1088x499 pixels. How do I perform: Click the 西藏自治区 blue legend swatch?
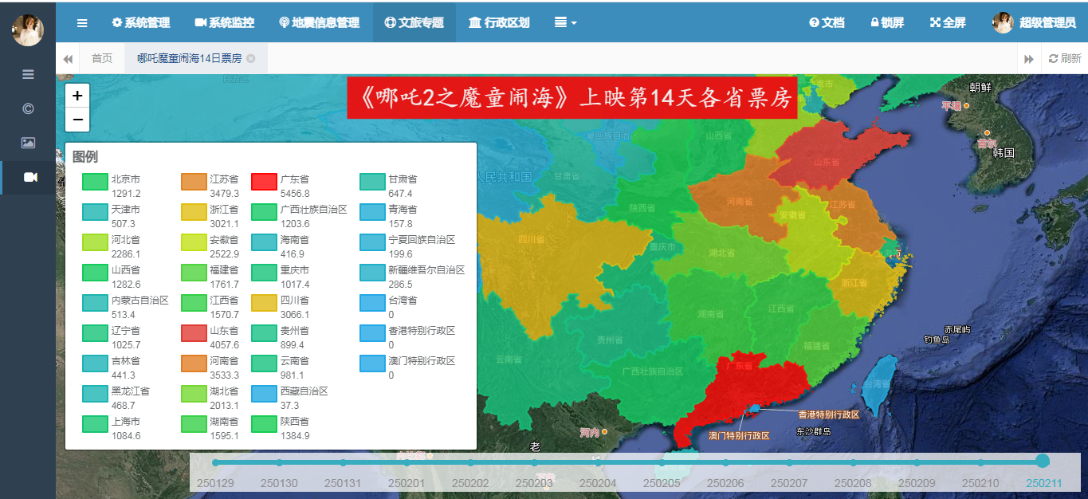coord(263,393)
